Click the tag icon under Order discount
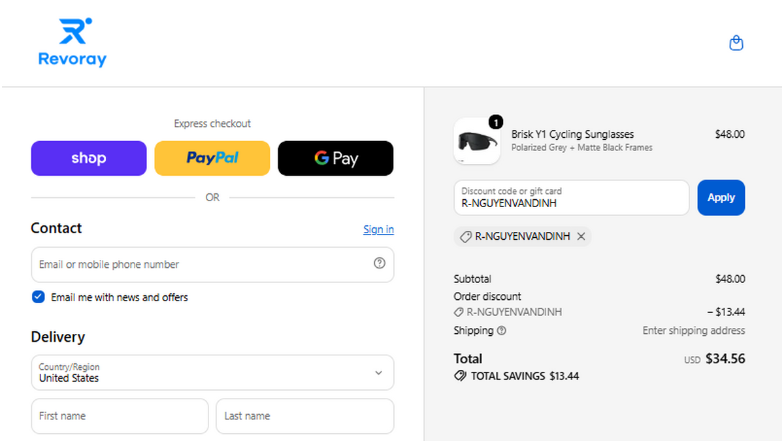Viewport: 784px width, 441px height. (x=459, y=312)
